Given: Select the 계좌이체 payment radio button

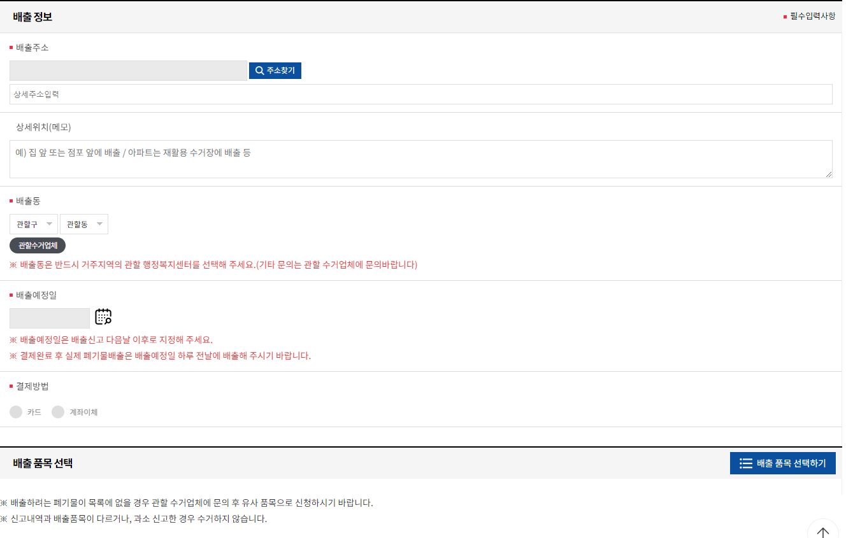Looking at the screenshot, I should [58, 411].
